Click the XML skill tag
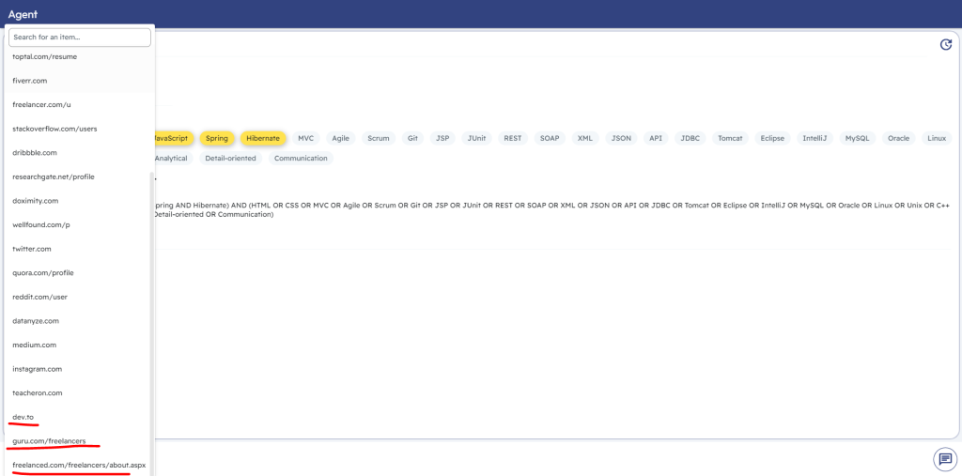Image resolution: width=962 pixels, height=476 pixels. [x=584, y=138]
